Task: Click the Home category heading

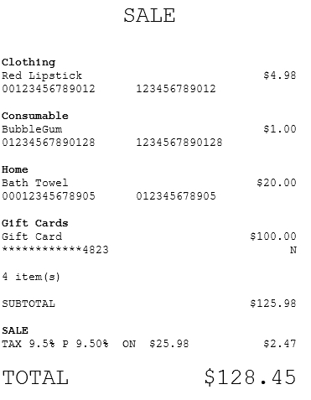Action: point(15,169)
